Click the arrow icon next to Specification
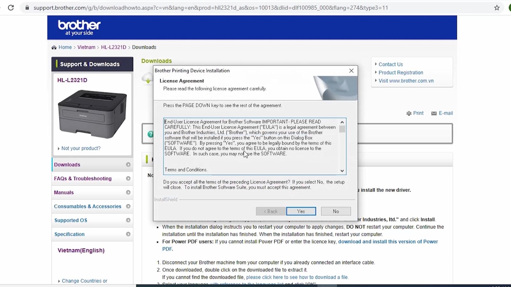511x287 pixels. (128, 234)
